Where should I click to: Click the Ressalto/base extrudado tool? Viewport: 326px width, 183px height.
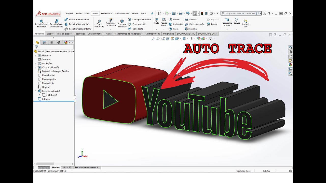42,23
